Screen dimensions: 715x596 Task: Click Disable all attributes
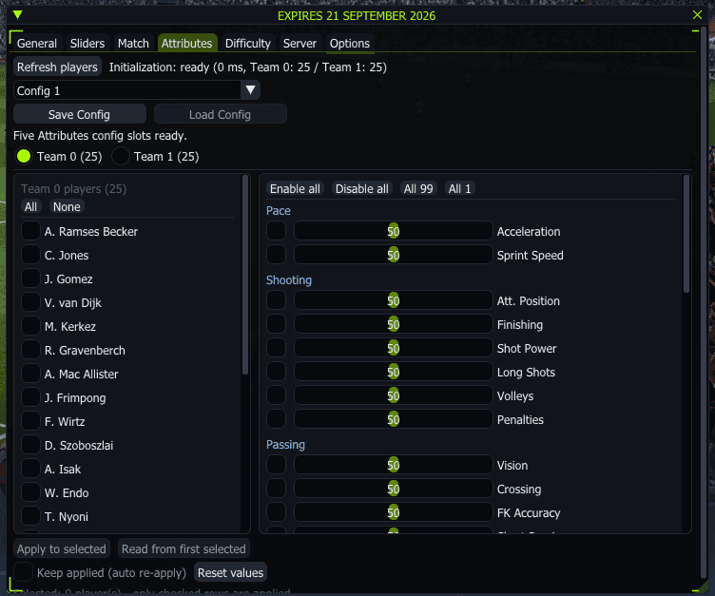pyautogui.click(x=361, y=188)
